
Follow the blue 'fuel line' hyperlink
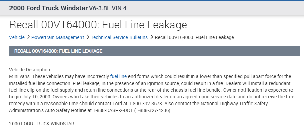pyautogui.click(x=118, y=77)
